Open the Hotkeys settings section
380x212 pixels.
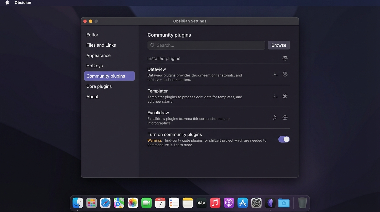coord(94,65)
